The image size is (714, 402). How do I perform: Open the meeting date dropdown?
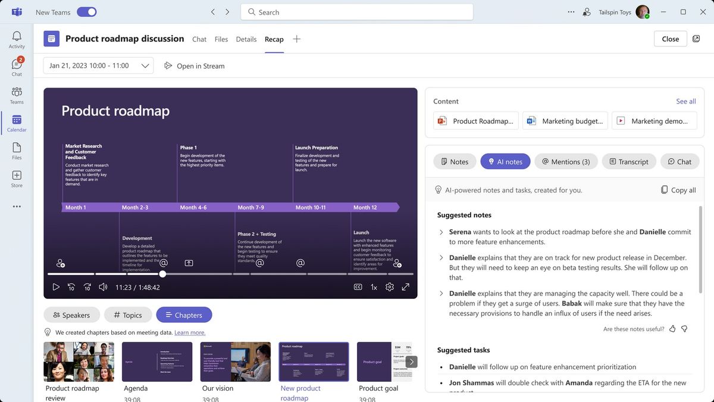[x=145, y=66]
